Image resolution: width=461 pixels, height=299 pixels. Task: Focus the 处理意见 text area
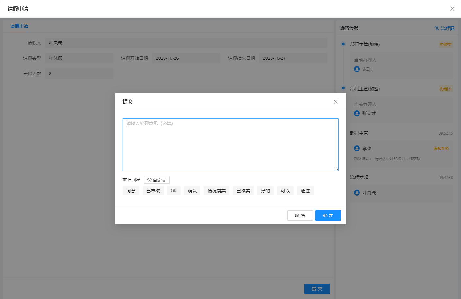(230, 145)
